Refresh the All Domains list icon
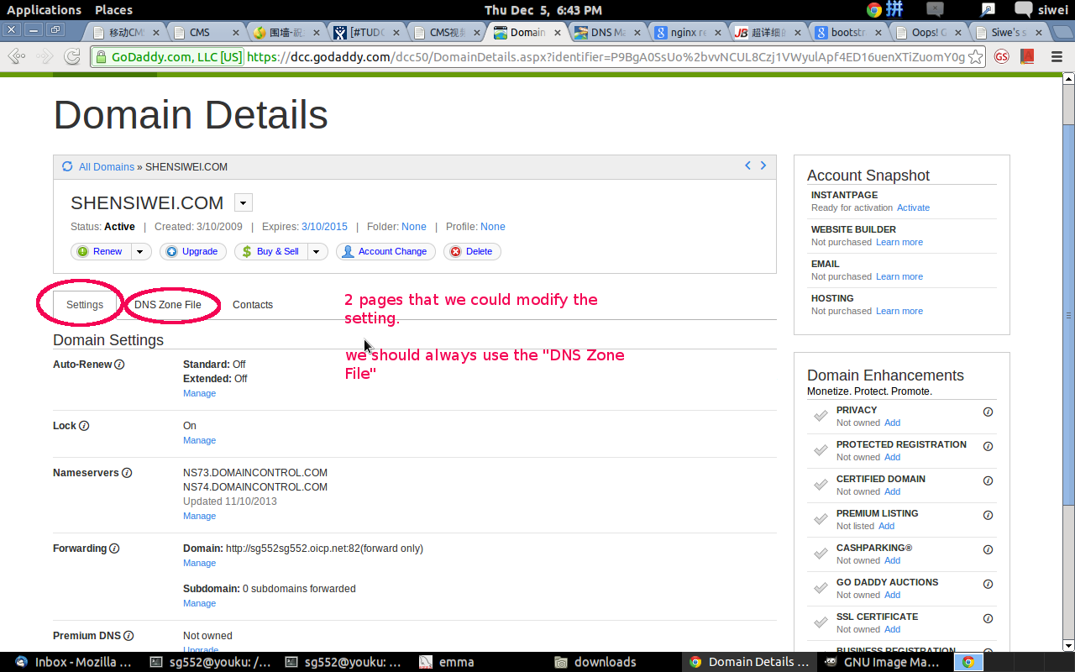 coord(67,166)
